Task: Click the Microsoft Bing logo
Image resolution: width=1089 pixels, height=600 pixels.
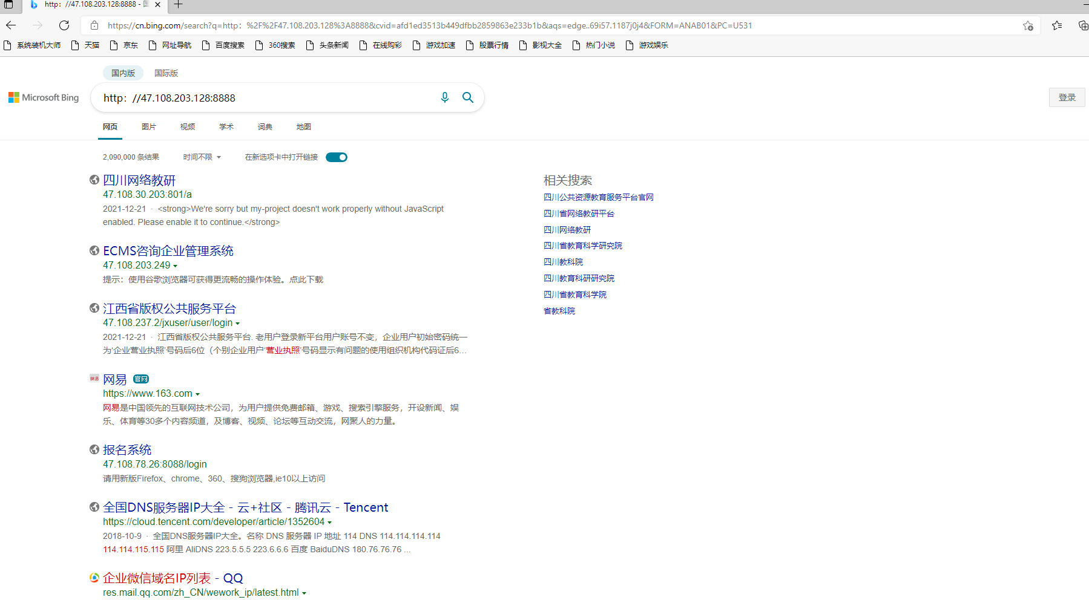Action: [44, 97]
